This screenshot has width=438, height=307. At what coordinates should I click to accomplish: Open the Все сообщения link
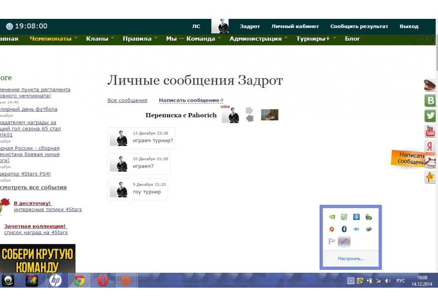tap(127, 100)
